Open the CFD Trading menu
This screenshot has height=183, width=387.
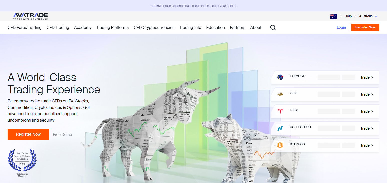coord(58,28)
